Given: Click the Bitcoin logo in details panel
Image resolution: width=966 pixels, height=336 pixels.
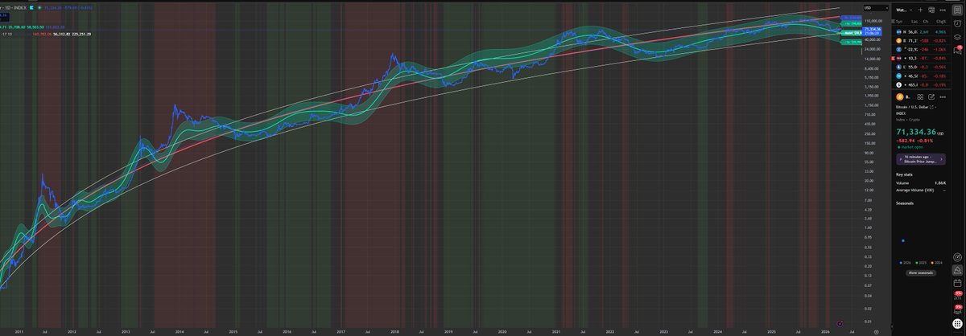Looking at the screenshot, I should [x=899, y=96].
